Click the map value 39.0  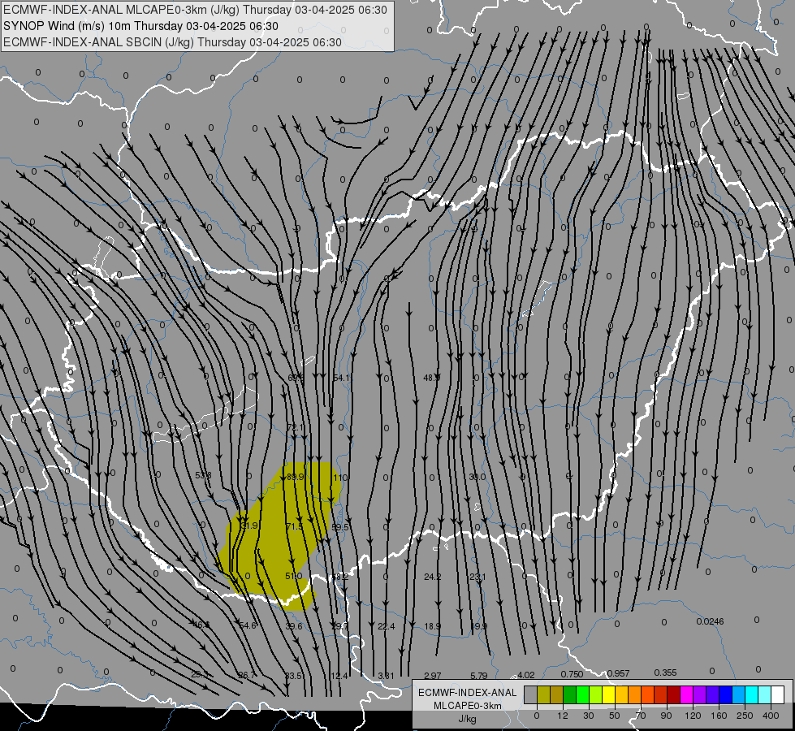(477, 477)
